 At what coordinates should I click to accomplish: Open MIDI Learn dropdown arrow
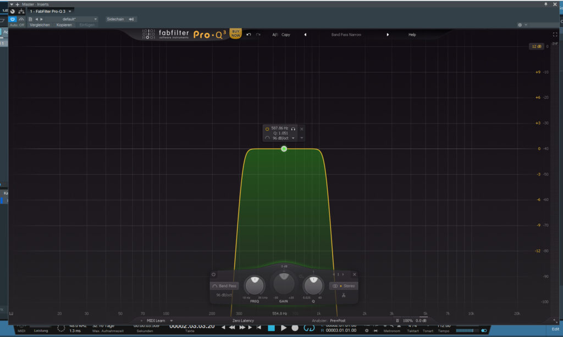[x=172, y=321]
